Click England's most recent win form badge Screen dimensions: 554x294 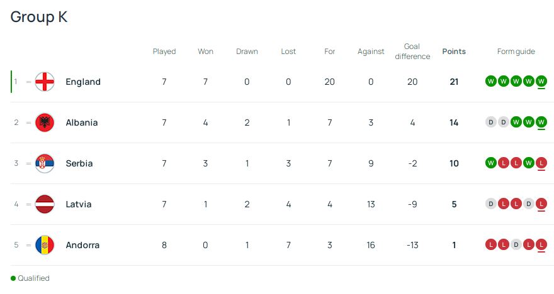541,82
